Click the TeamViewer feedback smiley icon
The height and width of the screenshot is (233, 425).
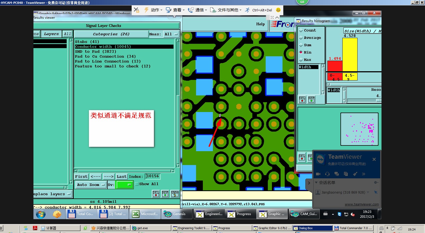click(x=278, y=10)
